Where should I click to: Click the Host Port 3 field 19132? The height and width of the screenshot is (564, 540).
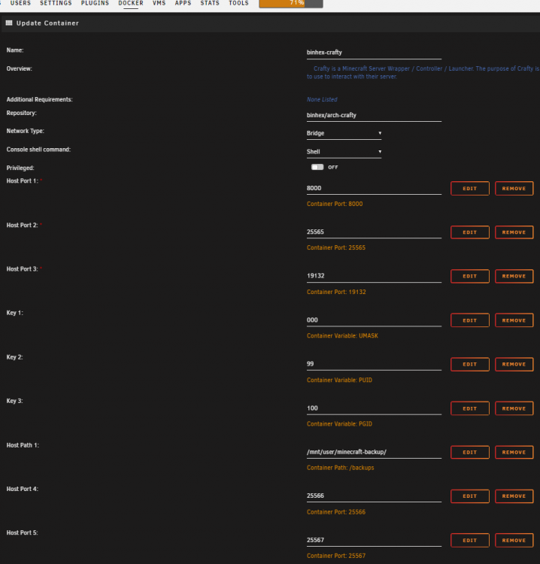tap(374, 276)
